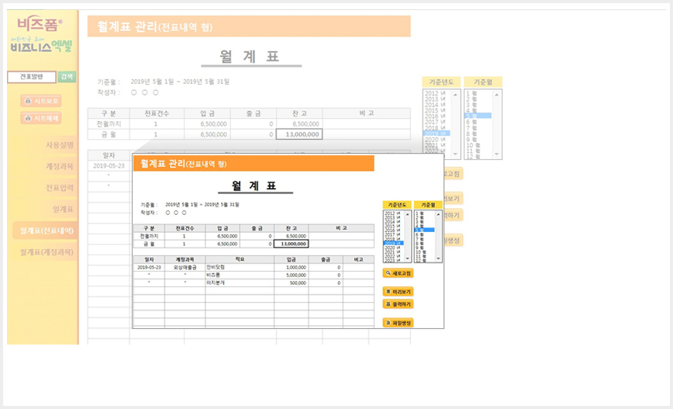Select 2012 년 in background 기준년도 list
The image size is (673, 409).
435,93
